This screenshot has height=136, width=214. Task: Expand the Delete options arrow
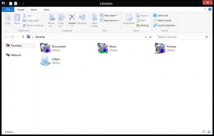(72, 26)
